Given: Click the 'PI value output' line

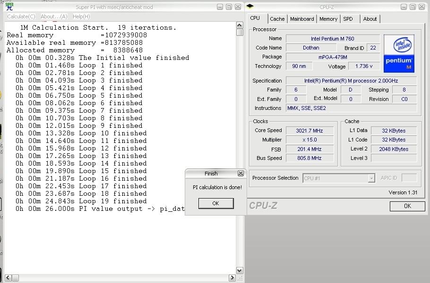Looking at the screenshot, I should (x=100, y=209).
